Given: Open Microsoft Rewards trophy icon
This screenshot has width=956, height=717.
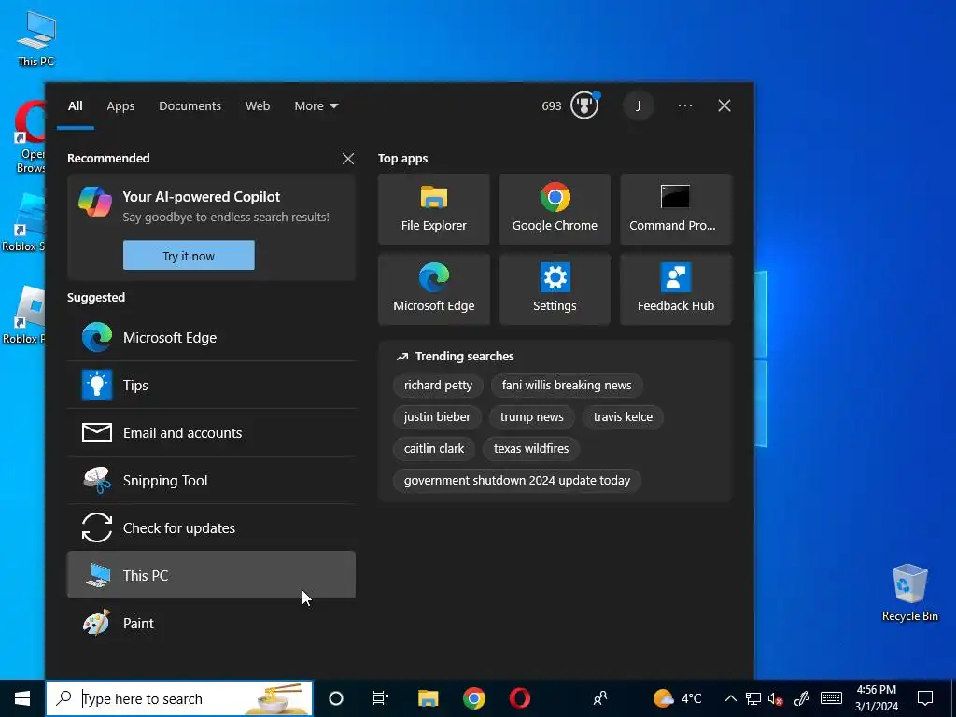Looking at the screenshot, I should click(x=584, y=105).
